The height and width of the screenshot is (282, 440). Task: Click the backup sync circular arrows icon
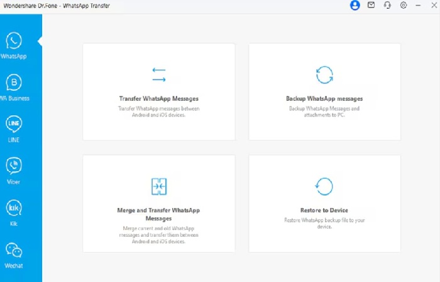pos(324,75)
